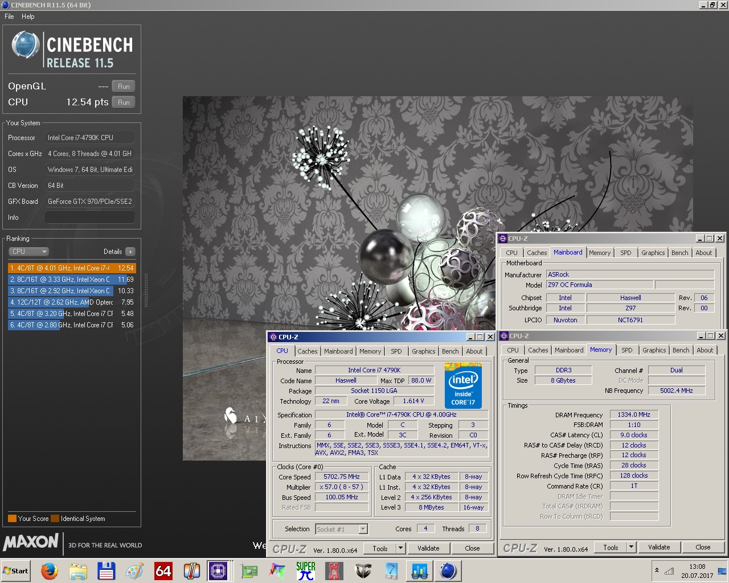The image size is (729, 583).
Task: Click the NB Frequency 5002.4 MHz value
Action: (677, 391)
